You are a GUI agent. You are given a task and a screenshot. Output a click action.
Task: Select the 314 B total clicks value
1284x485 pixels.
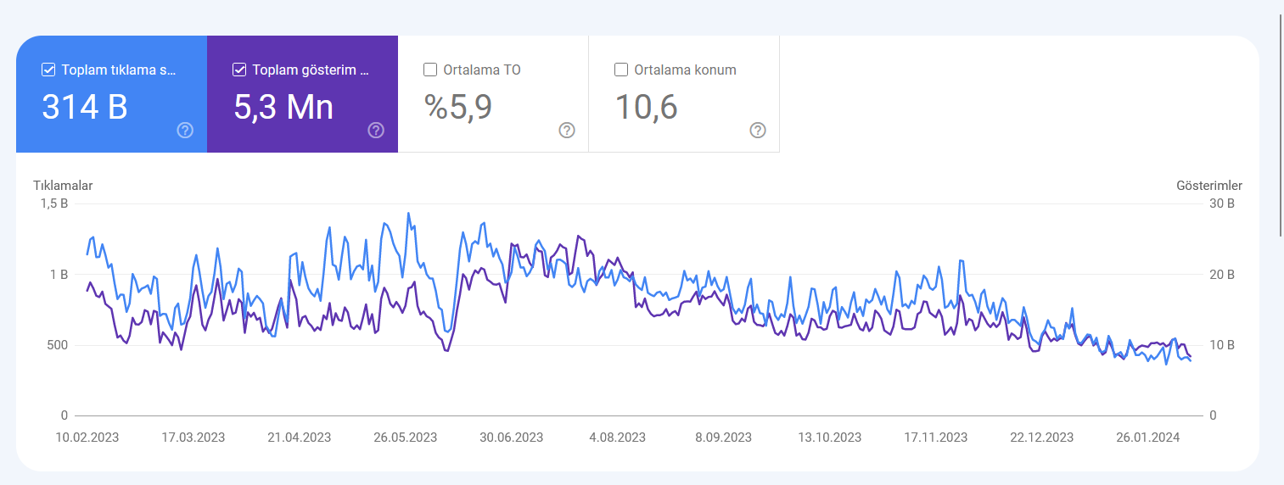coord(85,108)
